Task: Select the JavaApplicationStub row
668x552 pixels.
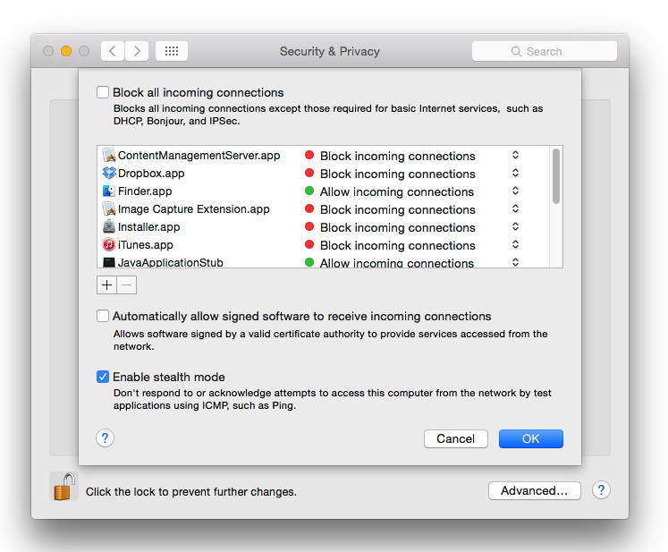Action: pyautogui.click(x=170, y=263)
